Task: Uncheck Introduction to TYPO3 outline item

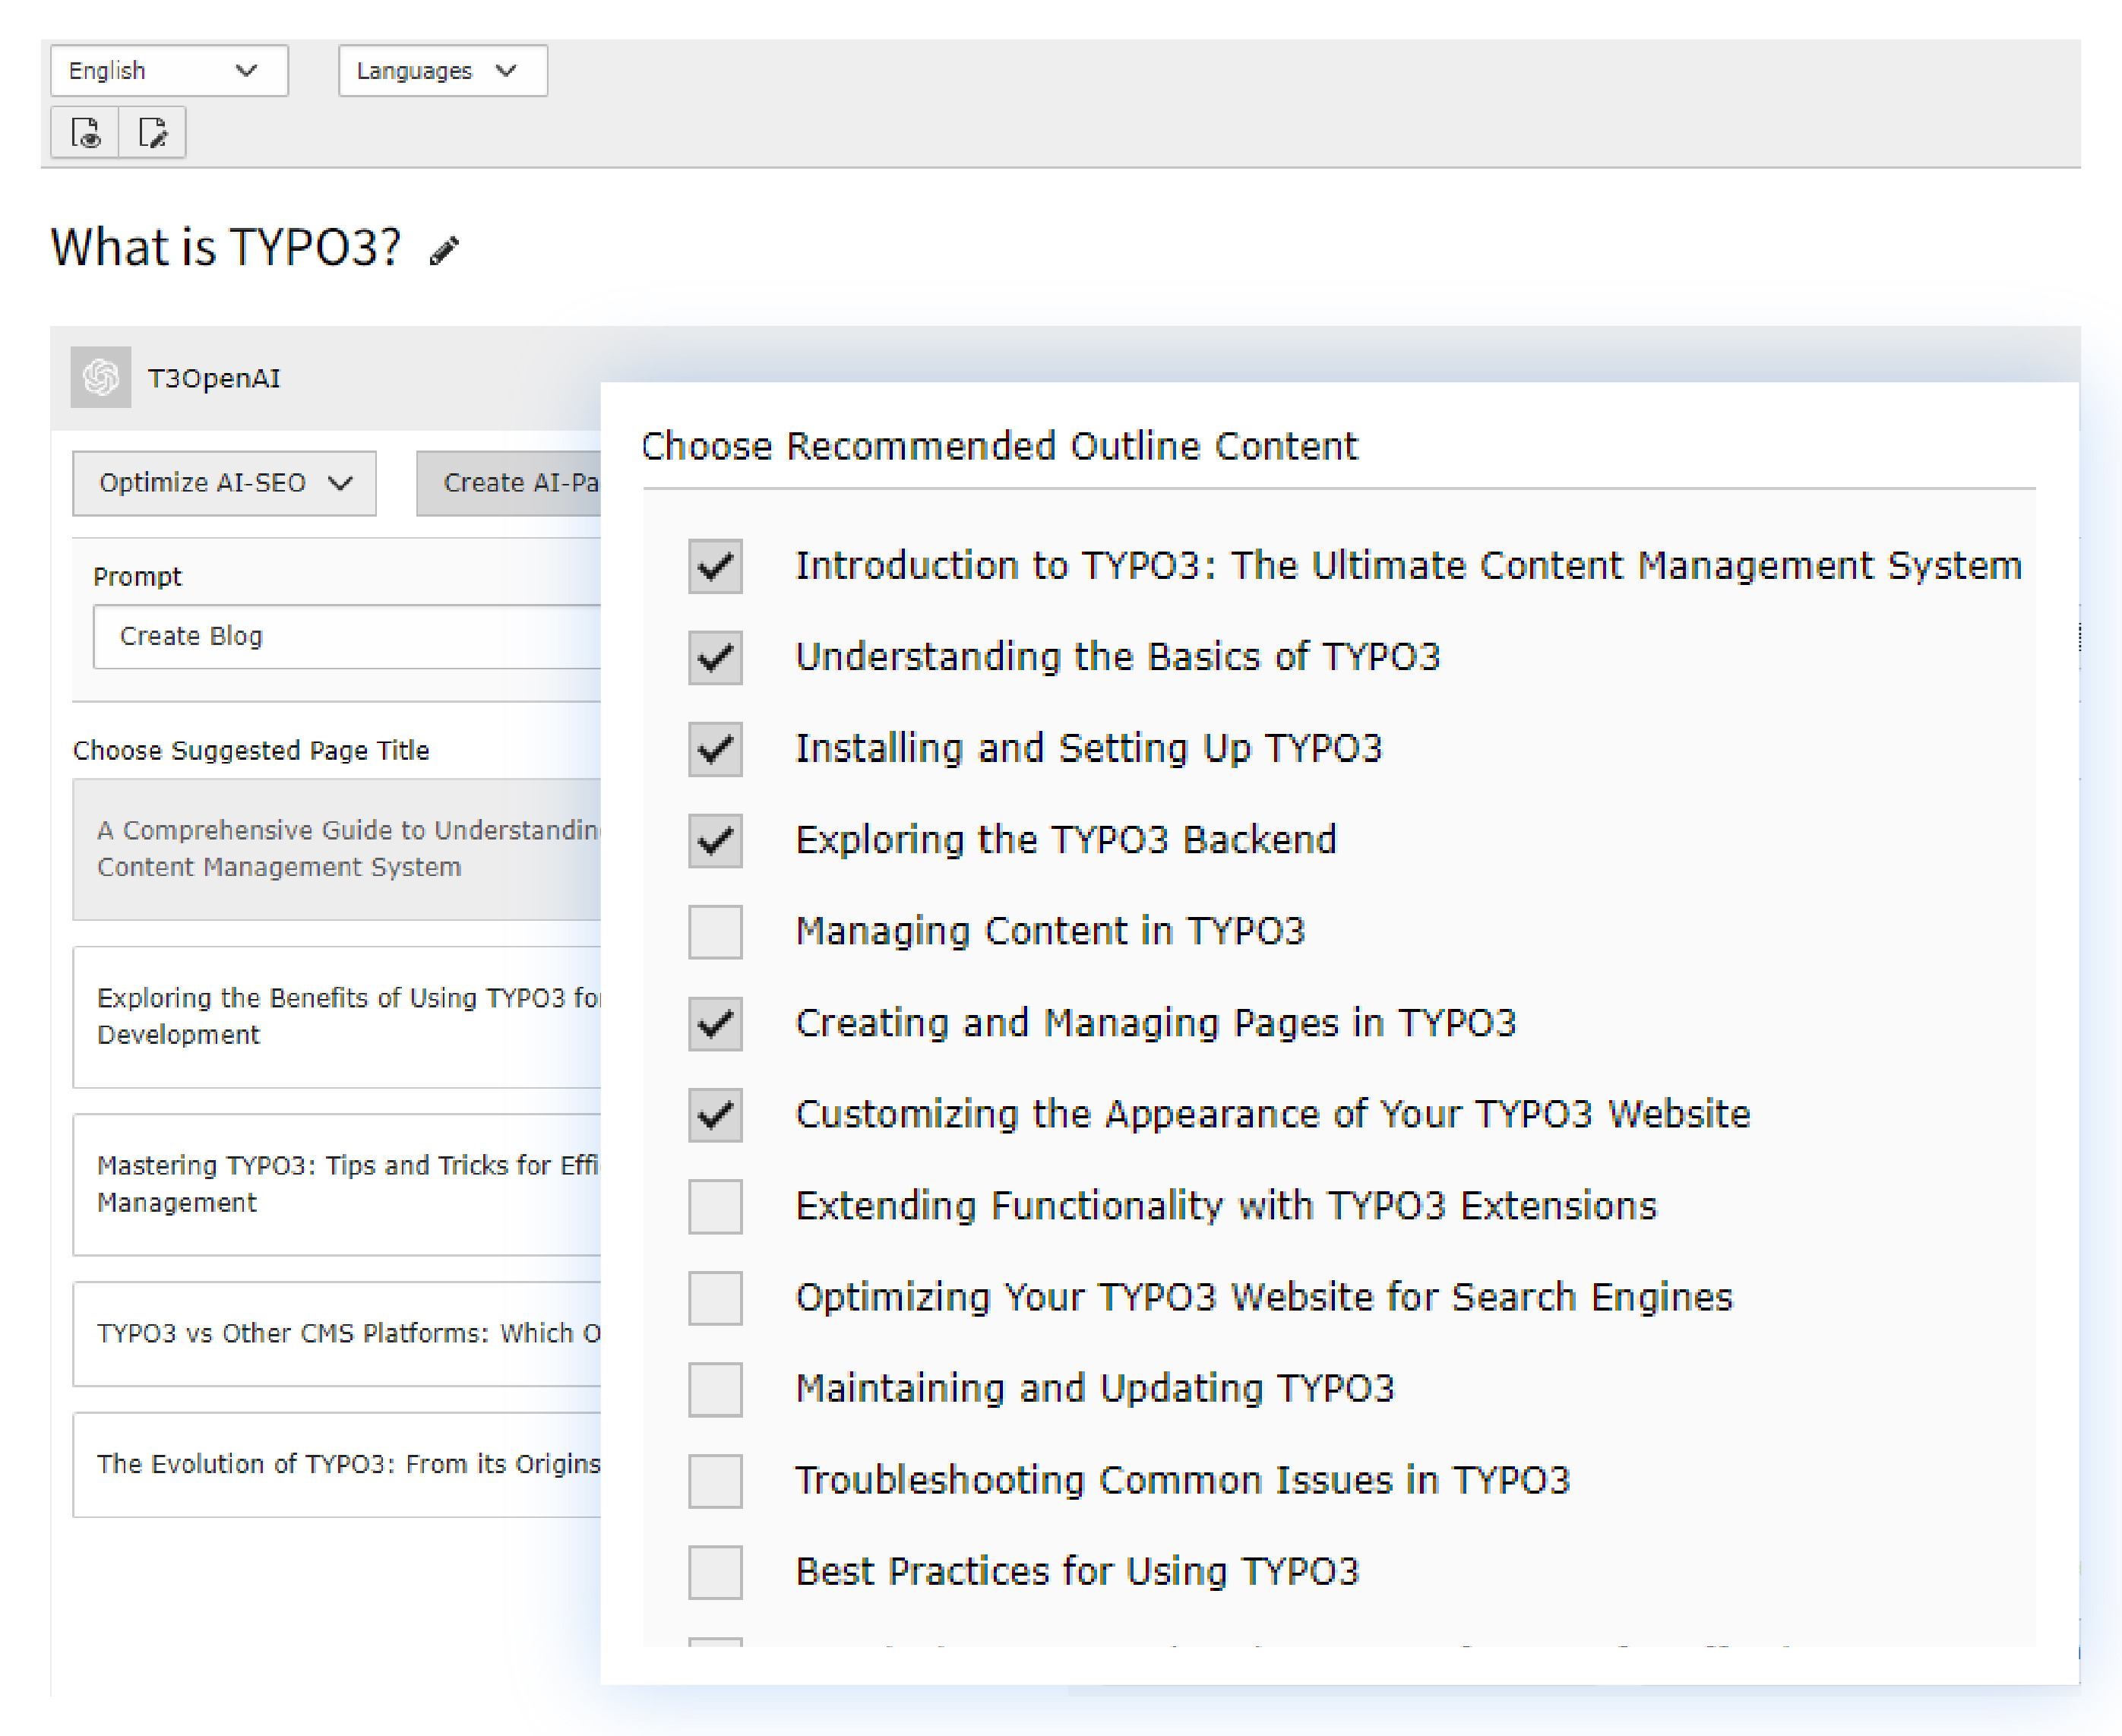Action: click(x=715, y=567)
